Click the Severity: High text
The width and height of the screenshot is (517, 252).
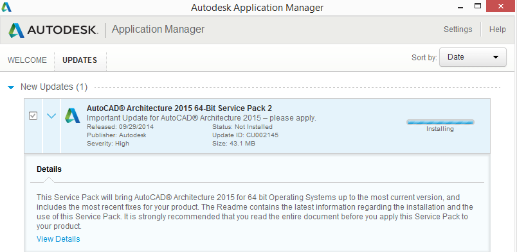pos(108,144)
